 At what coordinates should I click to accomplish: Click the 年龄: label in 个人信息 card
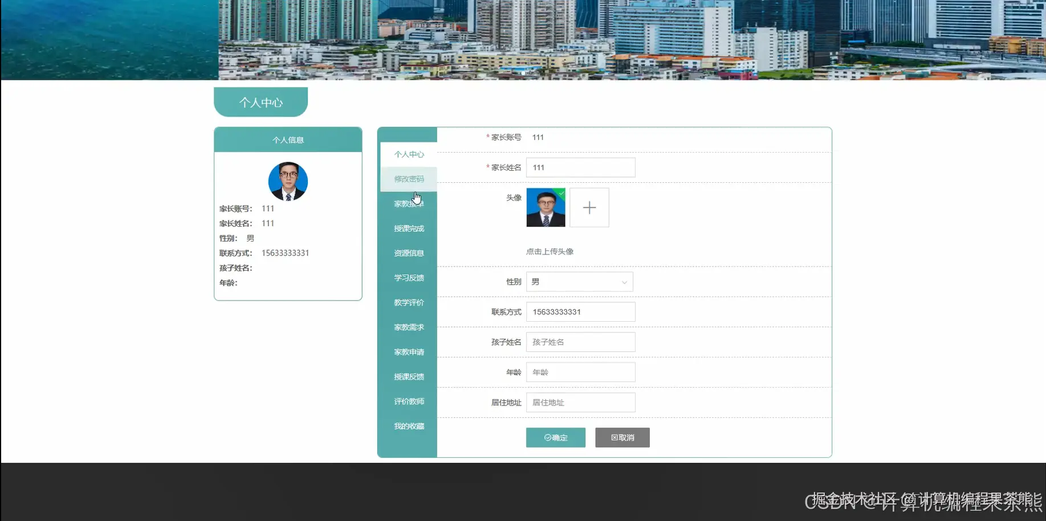(x=228, y=282)
